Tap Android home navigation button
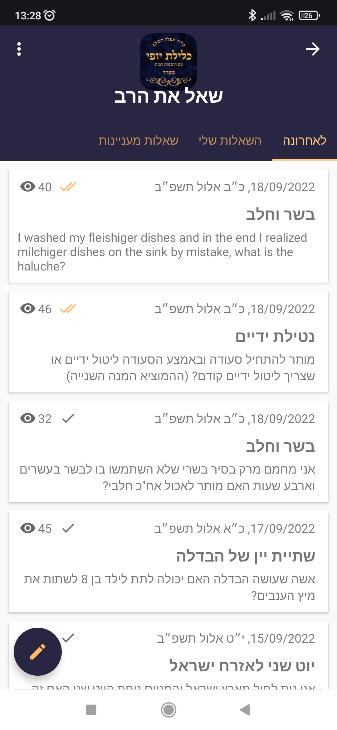Screen dimensions: 337x730 pyautogui.click(x=168, y=710)
